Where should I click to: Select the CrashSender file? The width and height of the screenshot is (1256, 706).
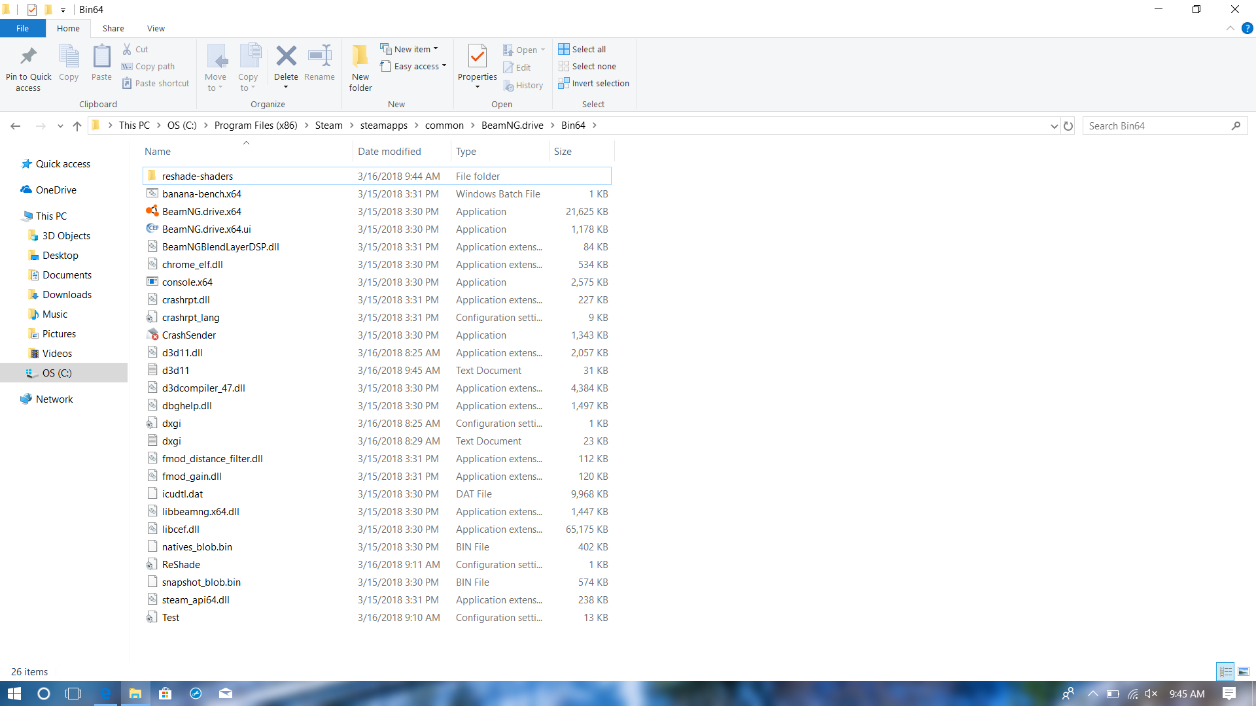pyautogui.click(x=377, y=335)
